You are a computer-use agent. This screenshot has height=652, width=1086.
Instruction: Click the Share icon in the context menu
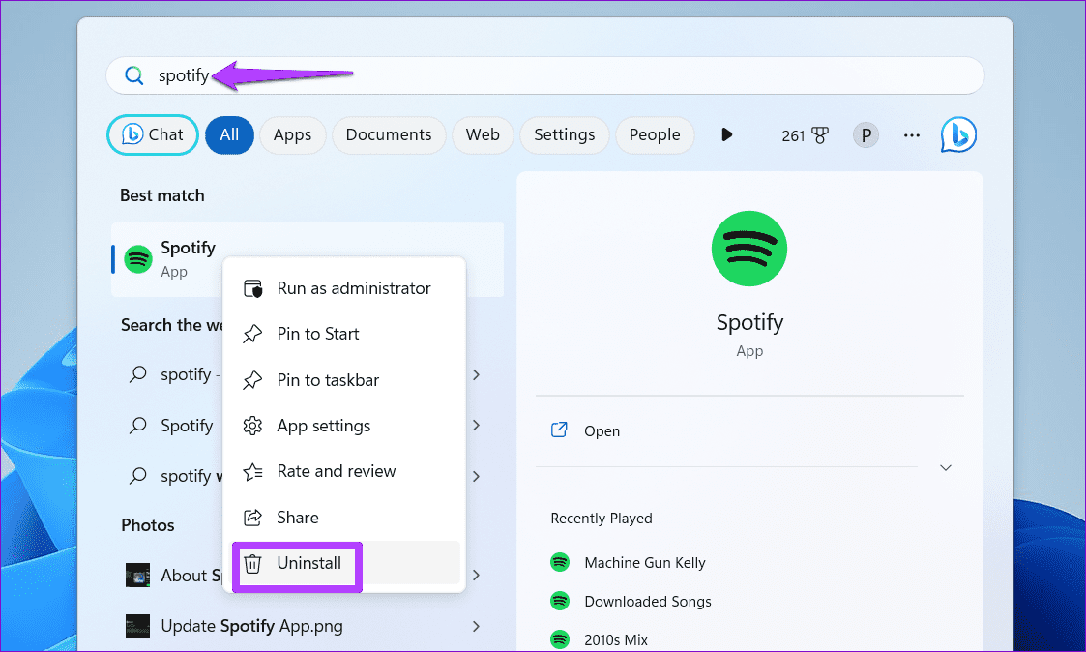click(252, 517)
